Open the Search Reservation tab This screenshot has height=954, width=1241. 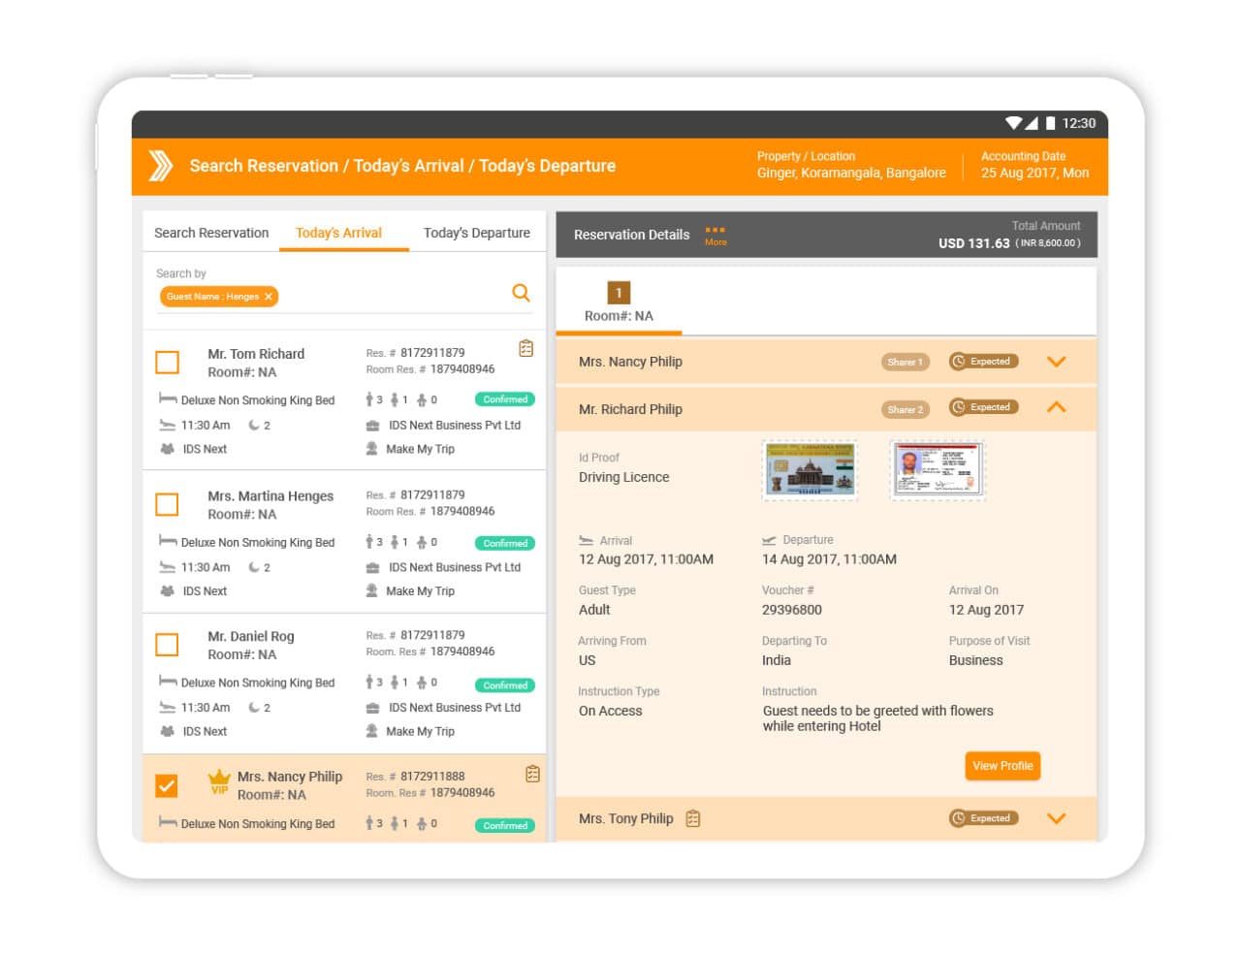tap(210, 233)
